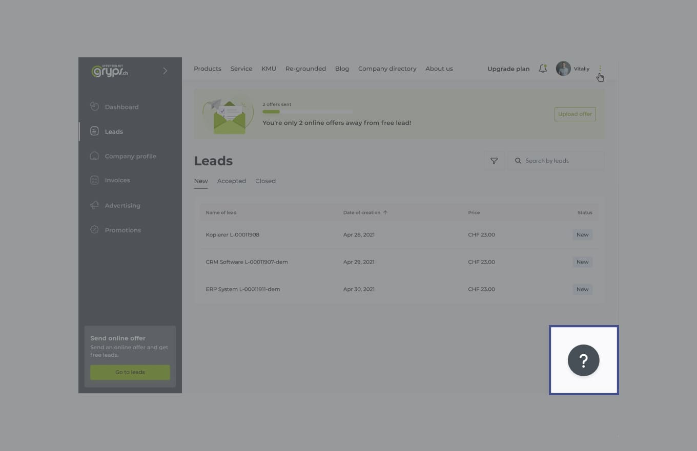Click the Upload offer button
The width and height of the screenshot is (697, 451).
coord(575,114)
